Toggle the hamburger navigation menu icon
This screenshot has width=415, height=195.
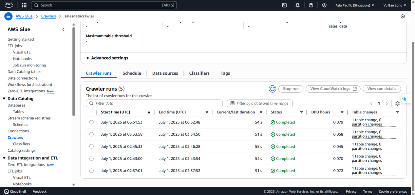9,16
